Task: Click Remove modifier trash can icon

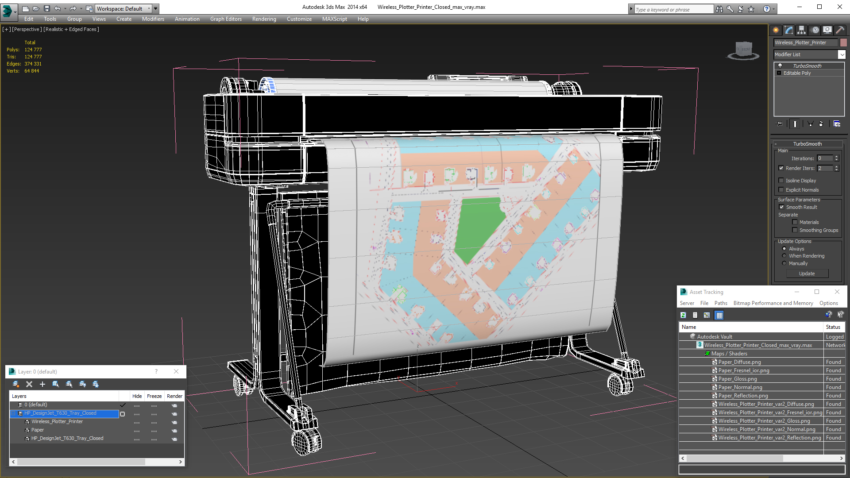Action: point(821,124)
